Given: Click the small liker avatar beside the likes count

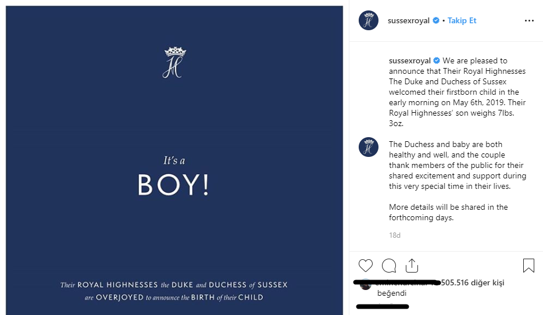Looking at the screenshot, I should pyautogui.click(x=365, y=284).
